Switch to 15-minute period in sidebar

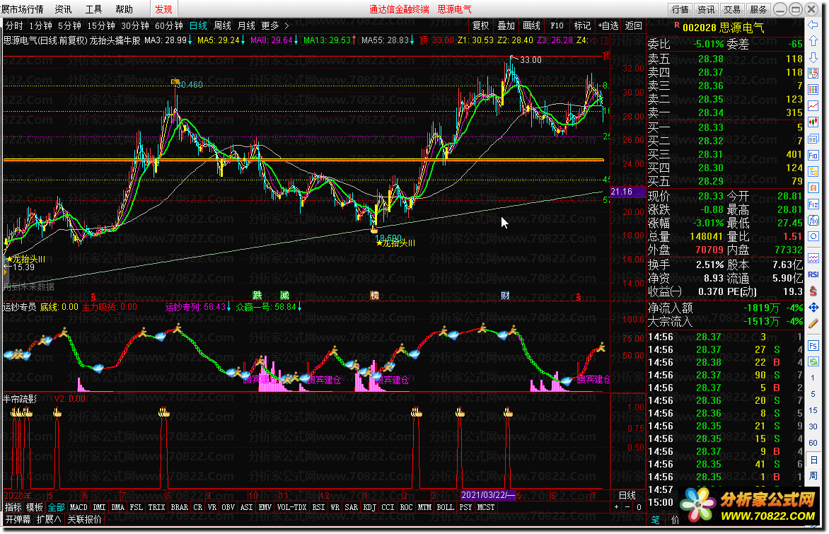(x=813, y=410)
